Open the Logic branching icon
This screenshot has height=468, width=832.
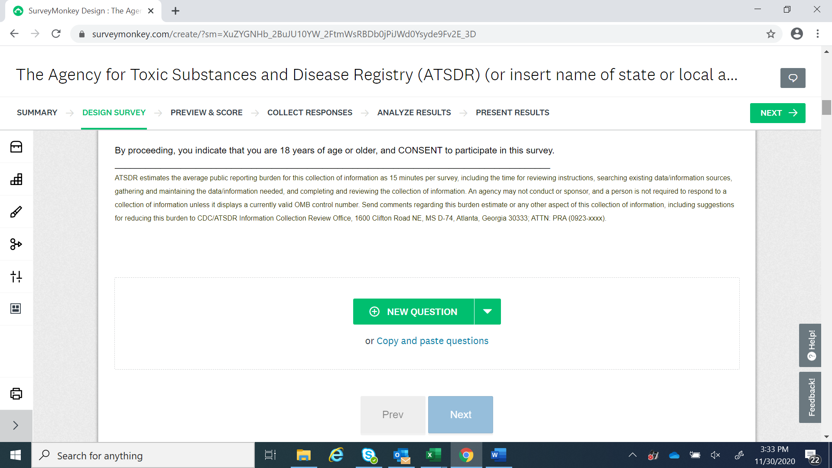point(16,244)
